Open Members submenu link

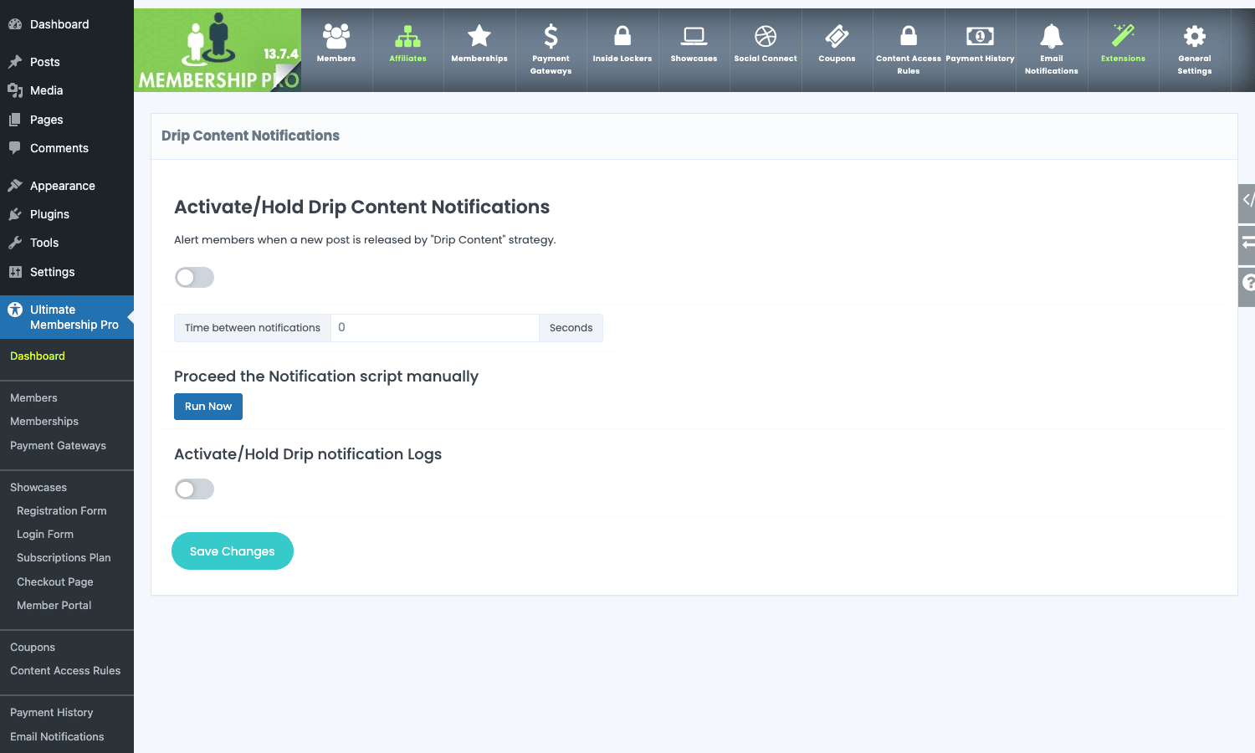pyautogui.click(x=33, y=397)
